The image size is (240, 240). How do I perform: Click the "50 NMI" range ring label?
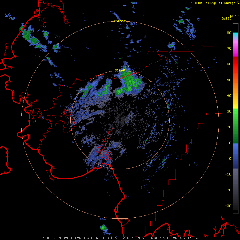pos(120,71)
